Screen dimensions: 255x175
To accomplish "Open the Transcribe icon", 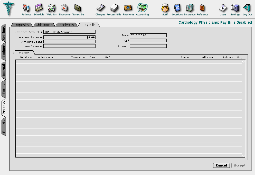I will [x=78, y=8].
